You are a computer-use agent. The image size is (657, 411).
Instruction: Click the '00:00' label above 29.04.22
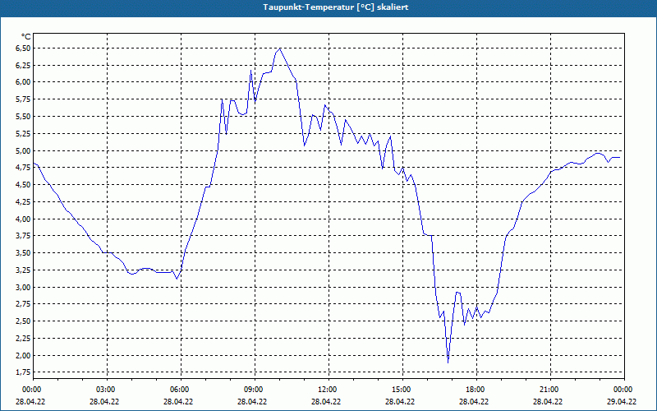[624, 390]
